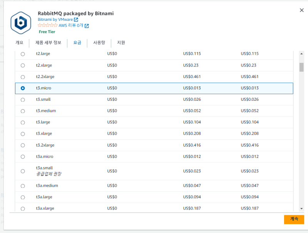Viewport: 308px width, 233px height.
Task: Open the 사용량 tab
Action: point(99,42)
